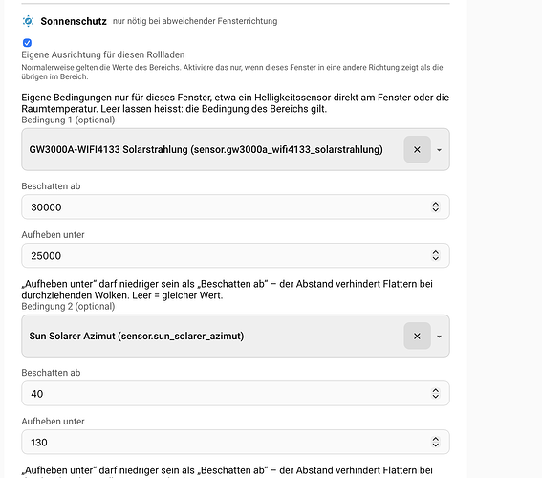The width and height of the screenshot is (542, 478).
Task: Click the Beschatten ab field showing 30000
Action: coord(235,207)
